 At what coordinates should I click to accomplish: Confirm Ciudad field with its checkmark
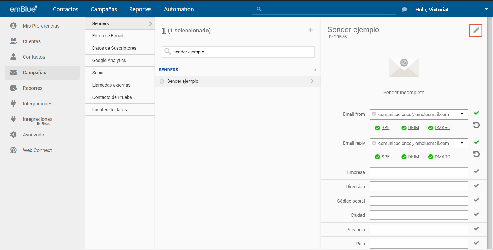pyautogui.click(x=476, y=215)
